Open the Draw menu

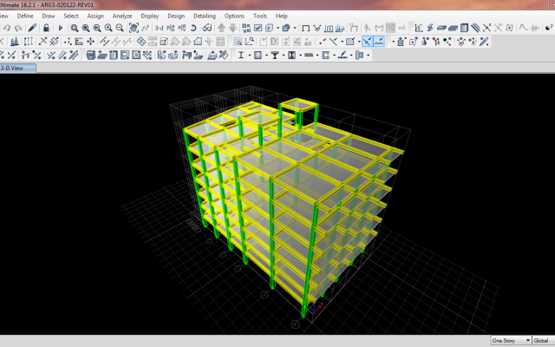(49, 16)
